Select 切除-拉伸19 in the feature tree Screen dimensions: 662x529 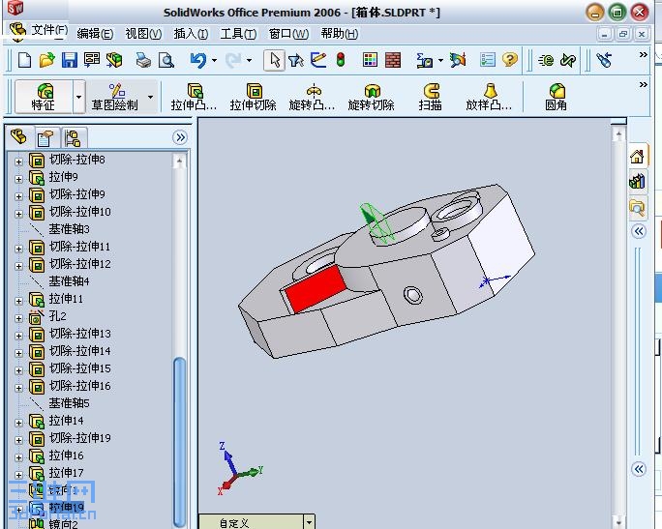79,438
